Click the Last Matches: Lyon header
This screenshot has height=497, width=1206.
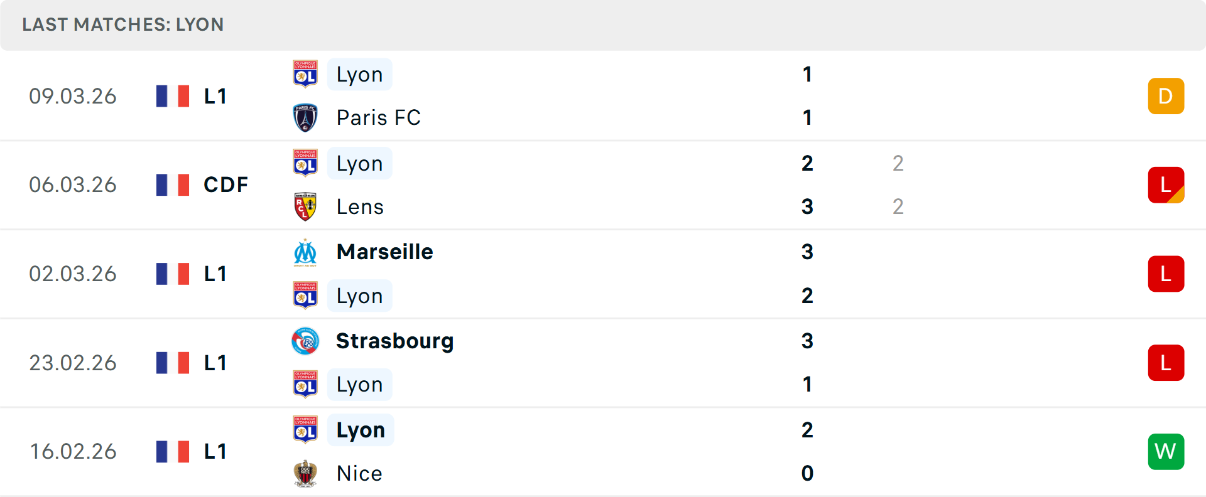pos(123,24)
